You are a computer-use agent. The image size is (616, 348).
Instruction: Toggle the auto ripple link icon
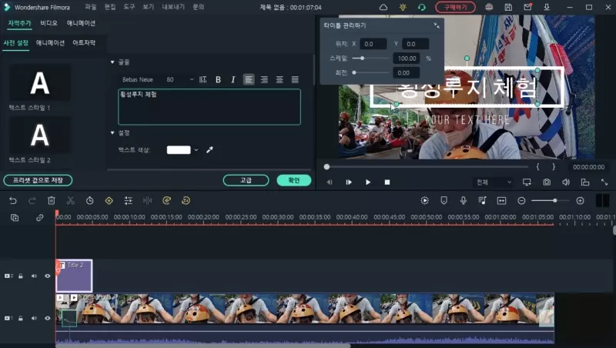(x=40, y=217)
